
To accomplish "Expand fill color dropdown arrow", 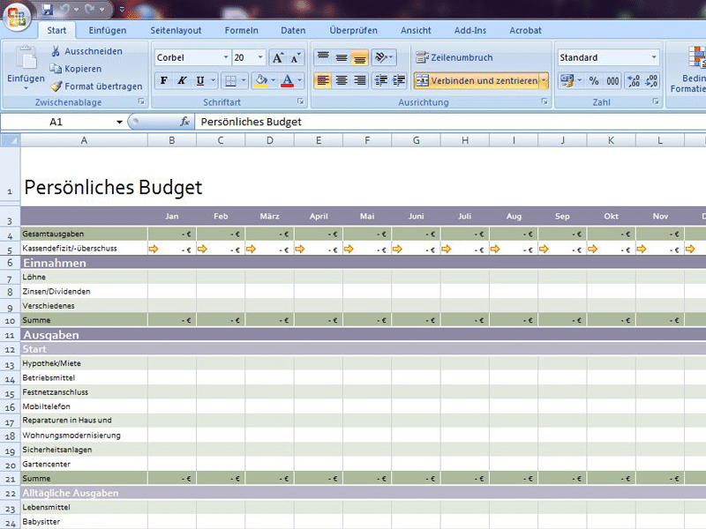I will coord(274,80).
